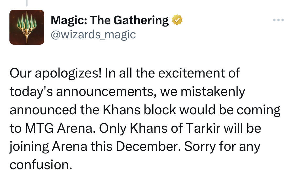Screen dimensions: 295x175
Task: Click the word "apologizes!" in the tweet
Action: (68, 73)
